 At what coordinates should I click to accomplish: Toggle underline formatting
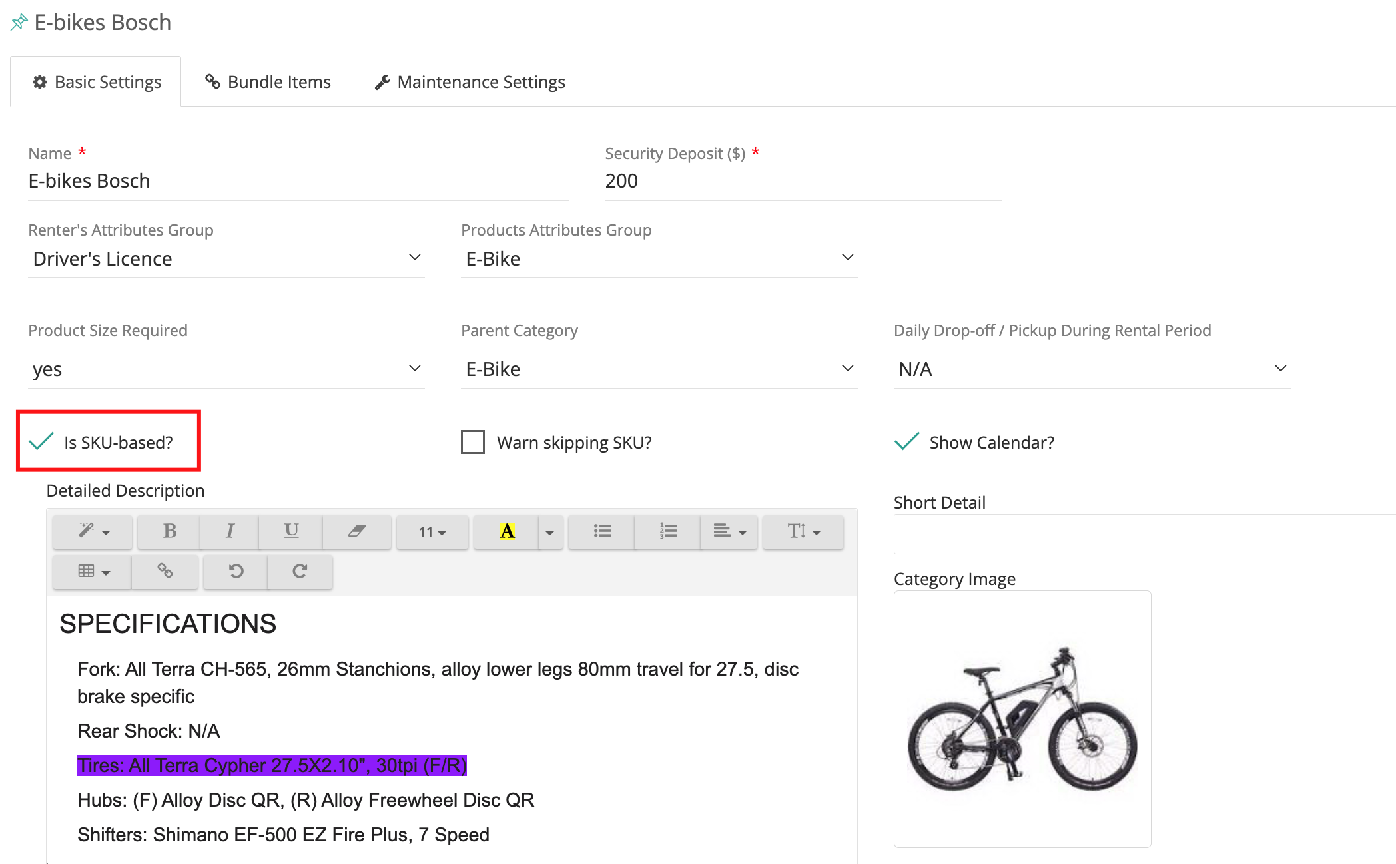click(291, 531)
